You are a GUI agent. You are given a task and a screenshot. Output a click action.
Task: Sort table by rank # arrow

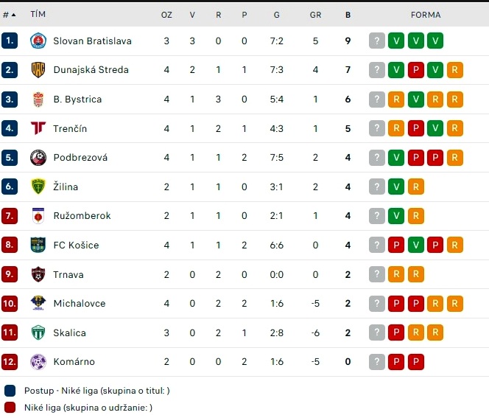tap(10, 15)
